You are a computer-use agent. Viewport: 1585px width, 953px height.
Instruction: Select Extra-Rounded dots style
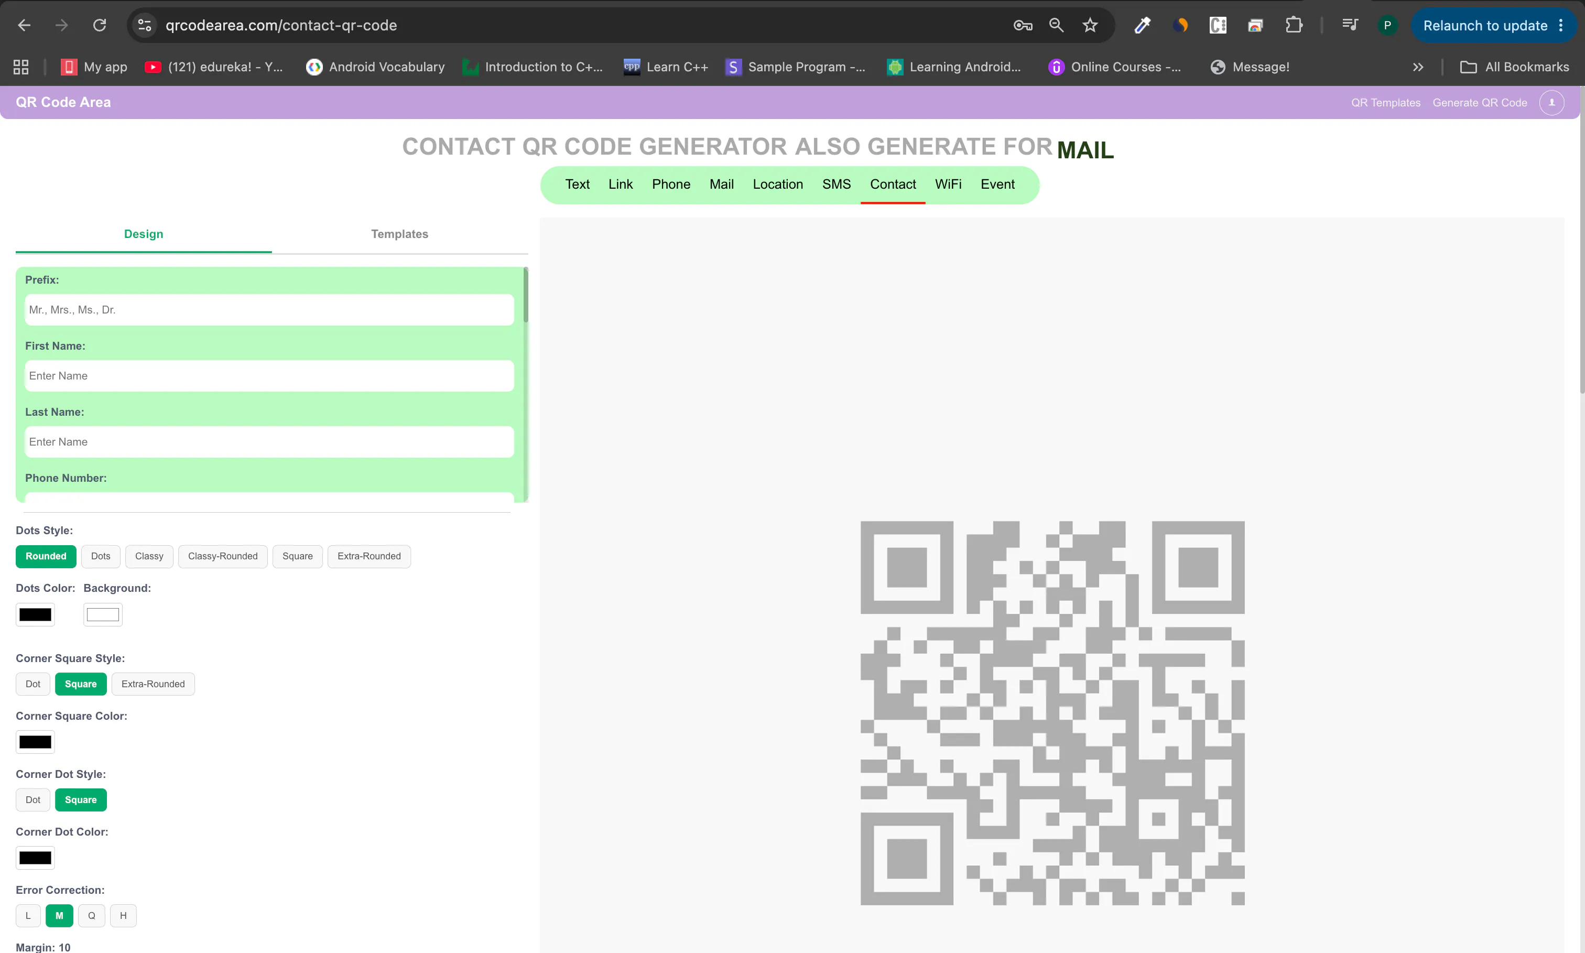[x=369, y=556]
